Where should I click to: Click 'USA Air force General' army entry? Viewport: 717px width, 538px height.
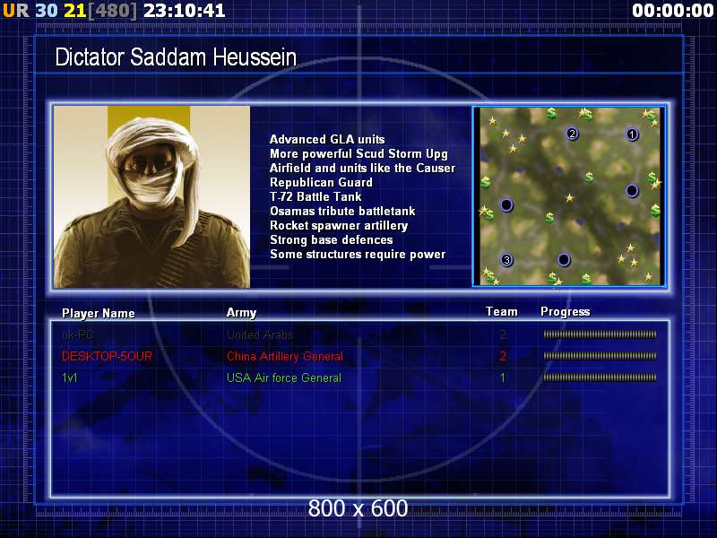coord(284,377)
